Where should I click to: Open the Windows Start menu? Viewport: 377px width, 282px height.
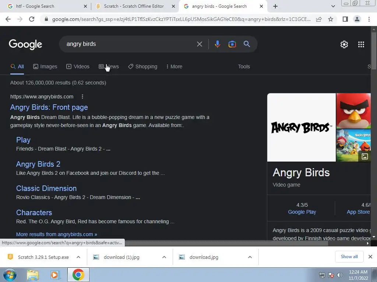pyautogui.click(x=10, y=275)
